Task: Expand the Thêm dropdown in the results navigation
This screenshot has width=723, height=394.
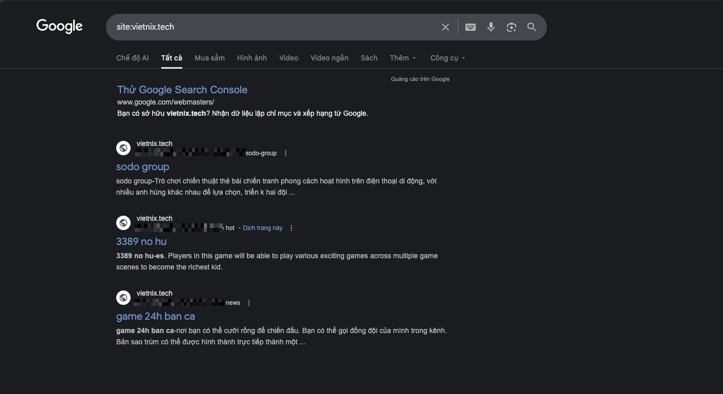Action: (402, 58)
